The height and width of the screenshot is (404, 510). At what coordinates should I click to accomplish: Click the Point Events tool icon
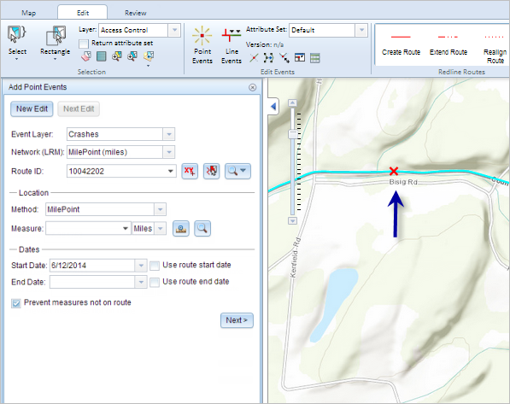202,35
